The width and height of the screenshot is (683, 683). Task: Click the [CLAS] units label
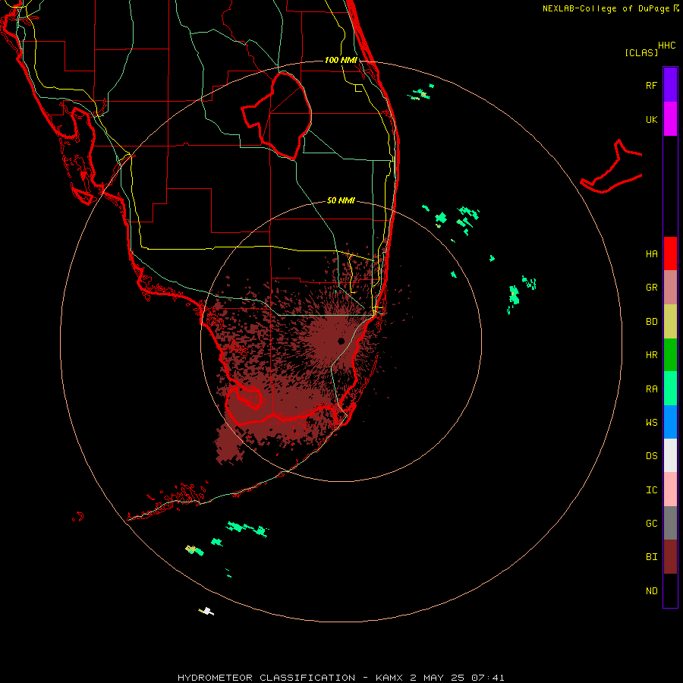641,52
